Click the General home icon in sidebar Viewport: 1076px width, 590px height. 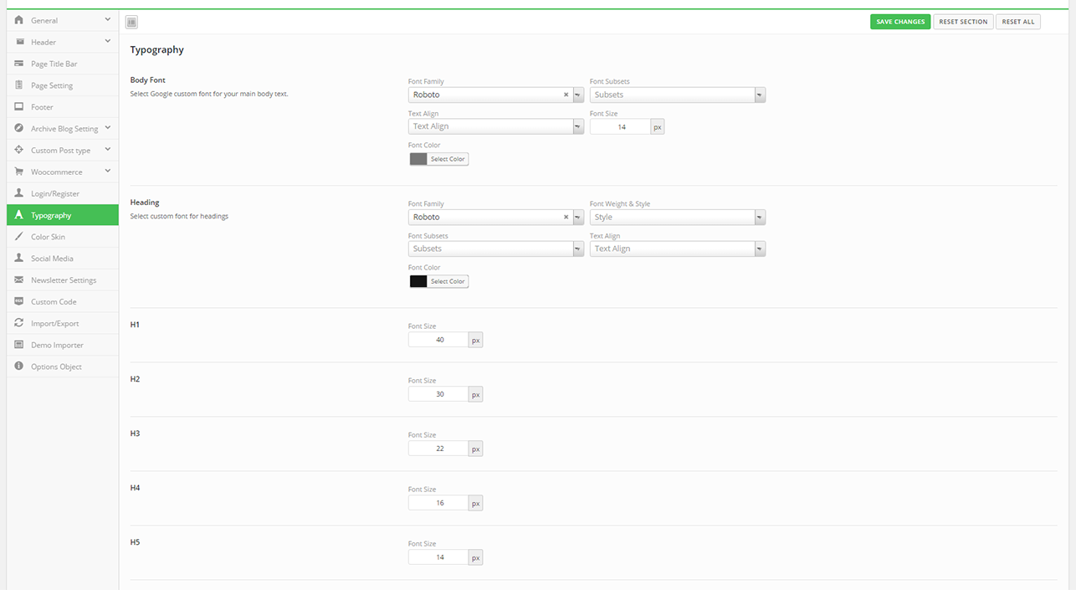pyautogui.click(x=18, y=19)
